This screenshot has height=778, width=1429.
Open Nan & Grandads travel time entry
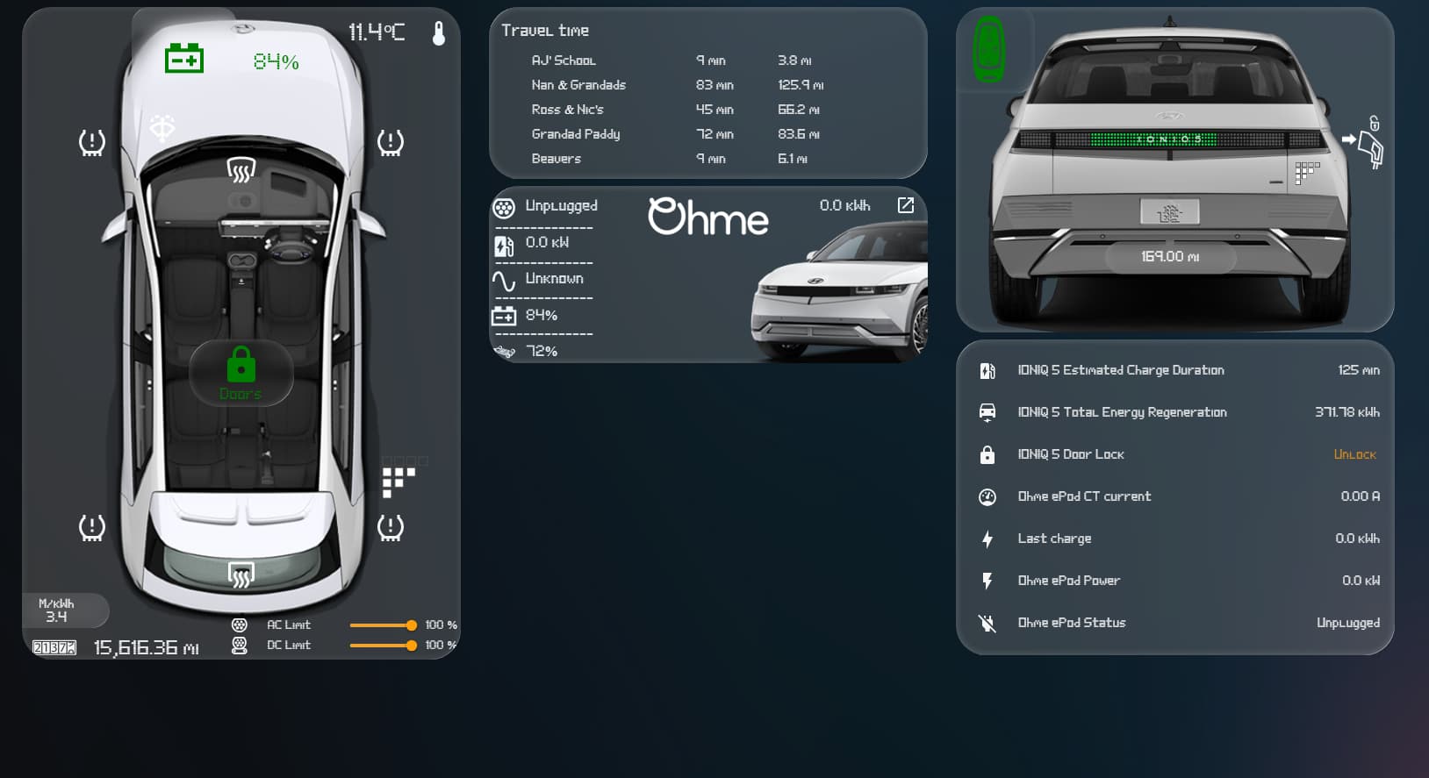(x=676, y=85)
